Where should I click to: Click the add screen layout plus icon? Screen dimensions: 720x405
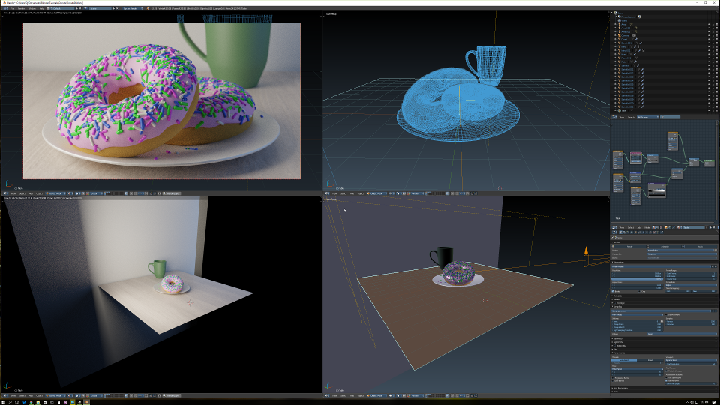[76, 8]
